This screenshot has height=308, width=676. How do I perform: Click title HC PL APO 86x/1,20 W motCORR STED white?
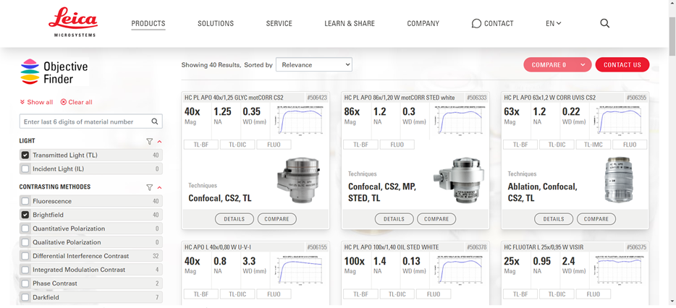tap(400, 98)
